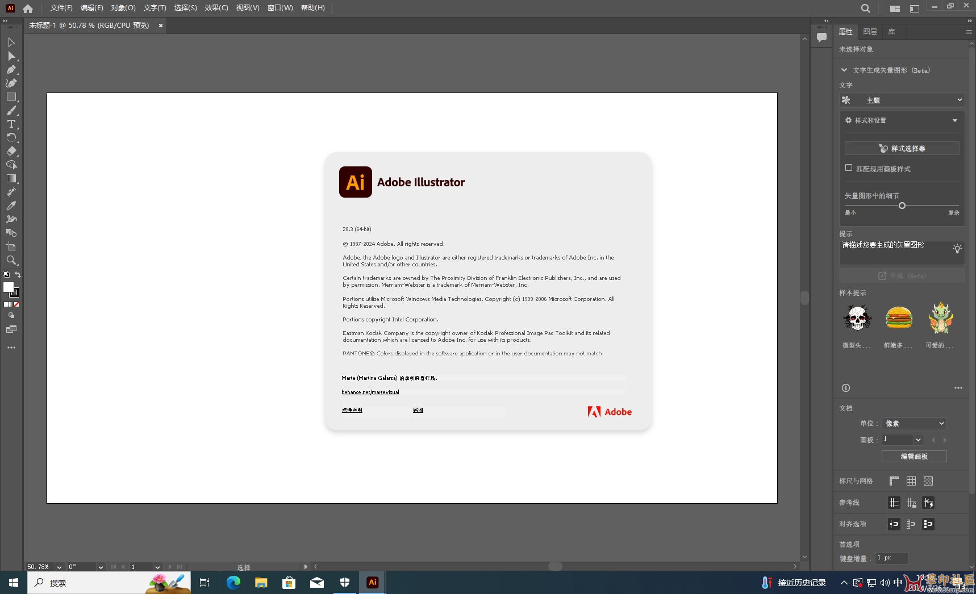Toggle snap to point
Screen dimensions: 976x594
pos(894,524)
